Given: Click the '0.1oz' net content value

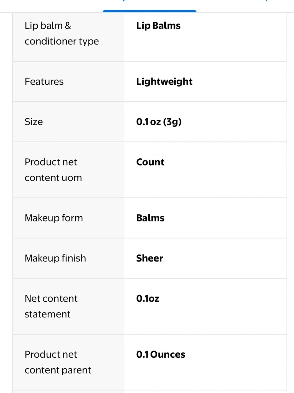Looking at the screenshot, I should click(148, 299).
